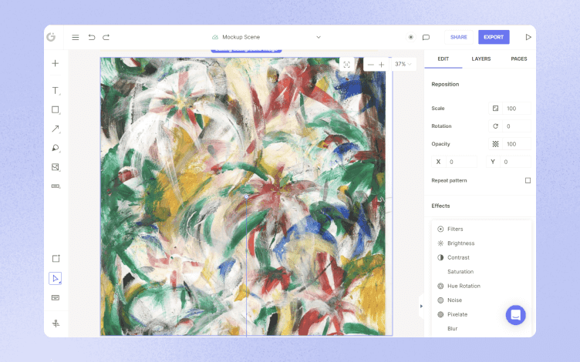Click the fit-to-screen icon
This screenshot has width=580, height=362.
[x=346, y=65]
